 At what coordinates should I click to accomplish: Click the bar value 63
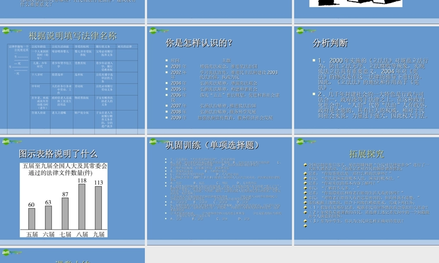click(48, 203)
